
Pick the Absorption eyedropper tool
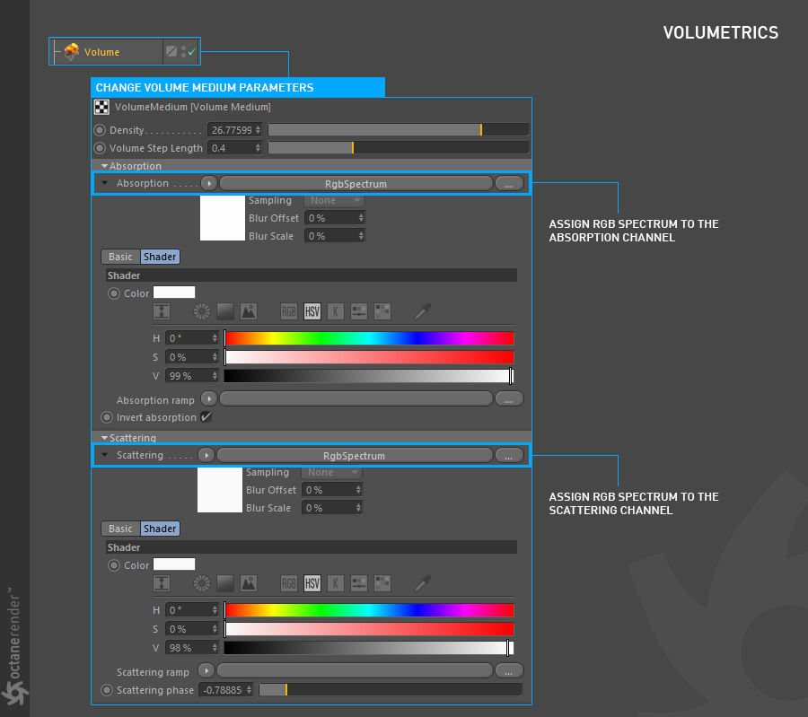[423, 311]
